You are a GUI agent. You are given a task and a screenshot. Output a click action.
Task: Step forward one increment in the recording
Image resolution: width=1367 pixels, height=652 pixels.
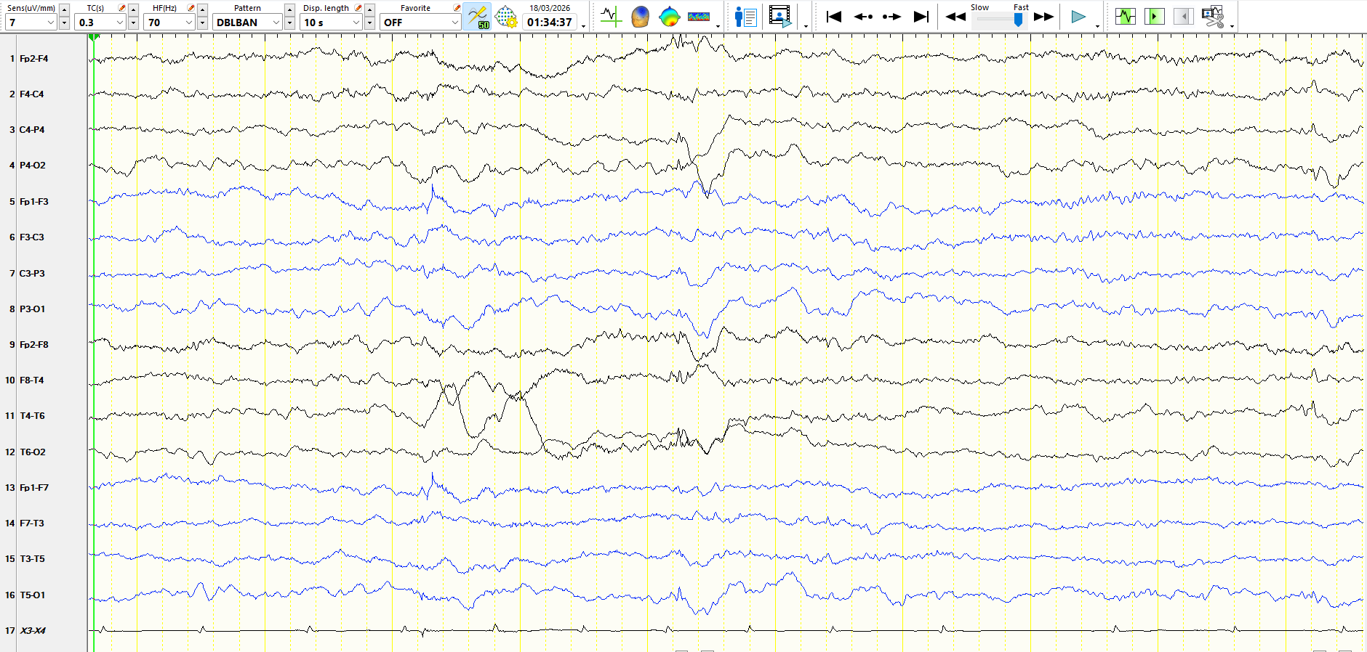pyautogui.click(x=891, y=16)
